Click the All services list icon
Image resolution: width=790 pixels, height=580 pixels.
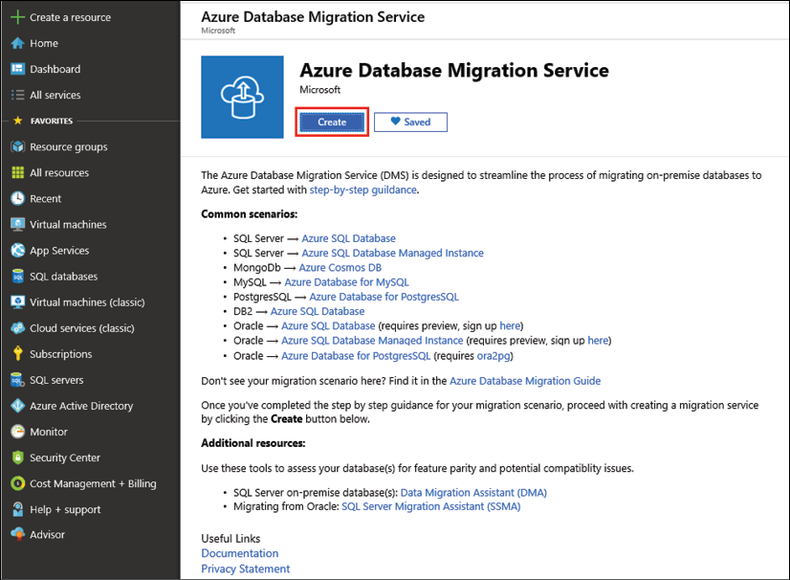(17, 95)
